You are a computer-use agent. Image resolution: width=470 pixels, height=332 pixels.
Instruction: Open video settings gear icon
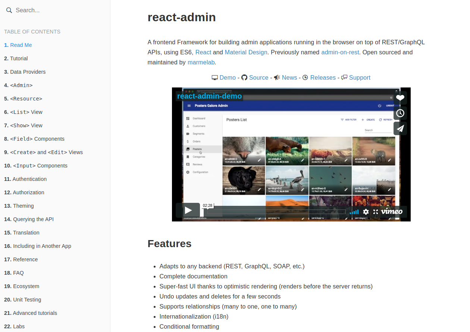pos(366,211)
